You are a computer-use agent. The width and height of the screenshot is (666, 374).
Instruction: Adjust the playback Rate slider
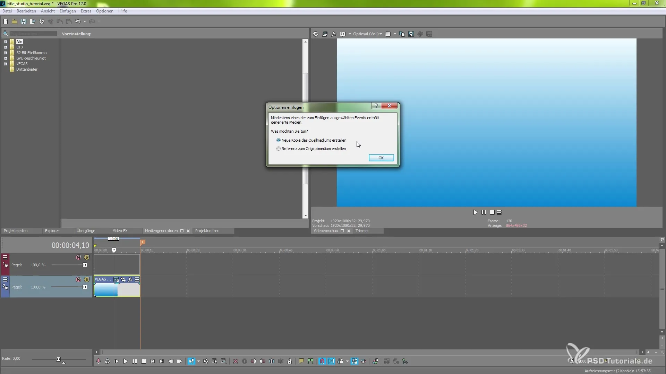click(58, 359)
